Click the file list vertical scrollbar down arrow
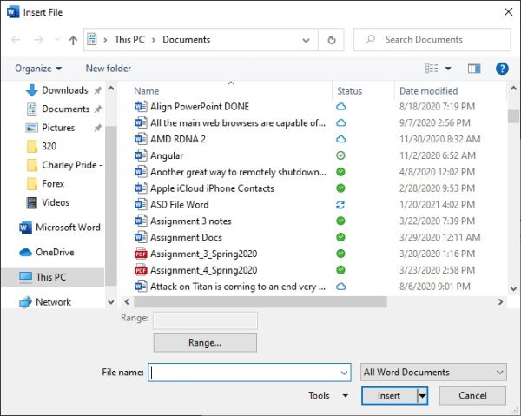This screenshot has width=521, height=416. (x=513, y=288)
